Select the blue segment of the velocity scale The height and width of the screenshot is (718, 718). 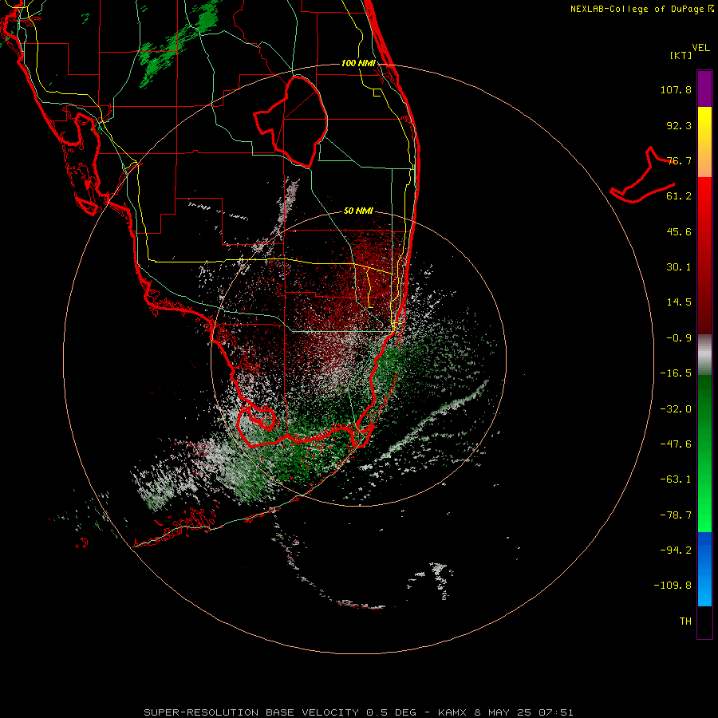(704, 569)
